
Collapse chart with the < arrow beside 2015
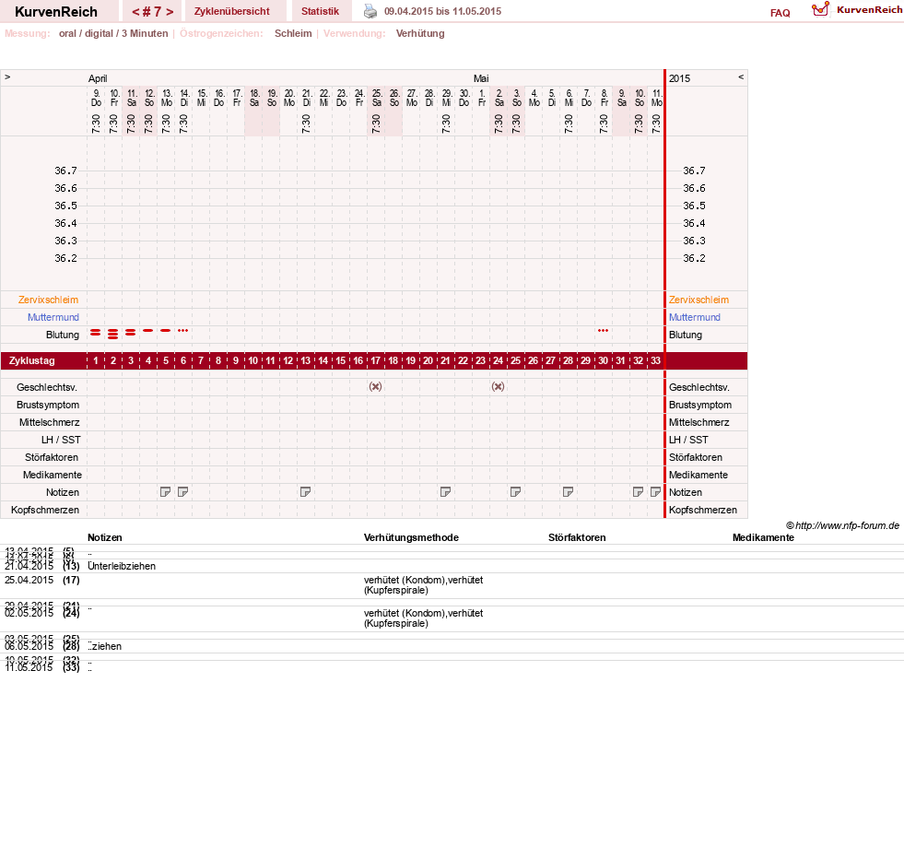(x=741, y=76)
